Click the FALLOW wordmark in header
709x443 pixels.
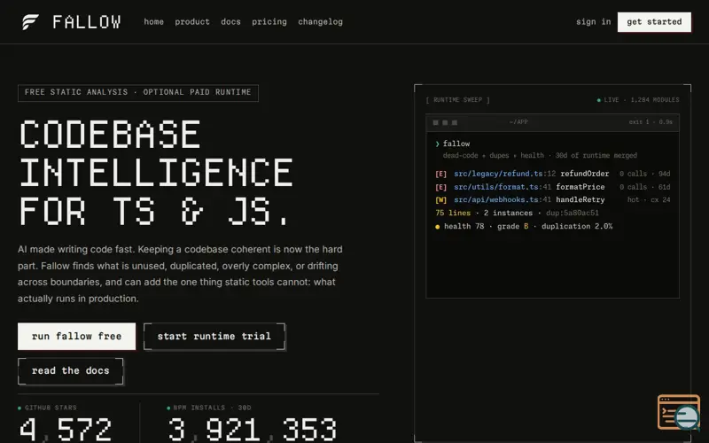pos(87,21)
